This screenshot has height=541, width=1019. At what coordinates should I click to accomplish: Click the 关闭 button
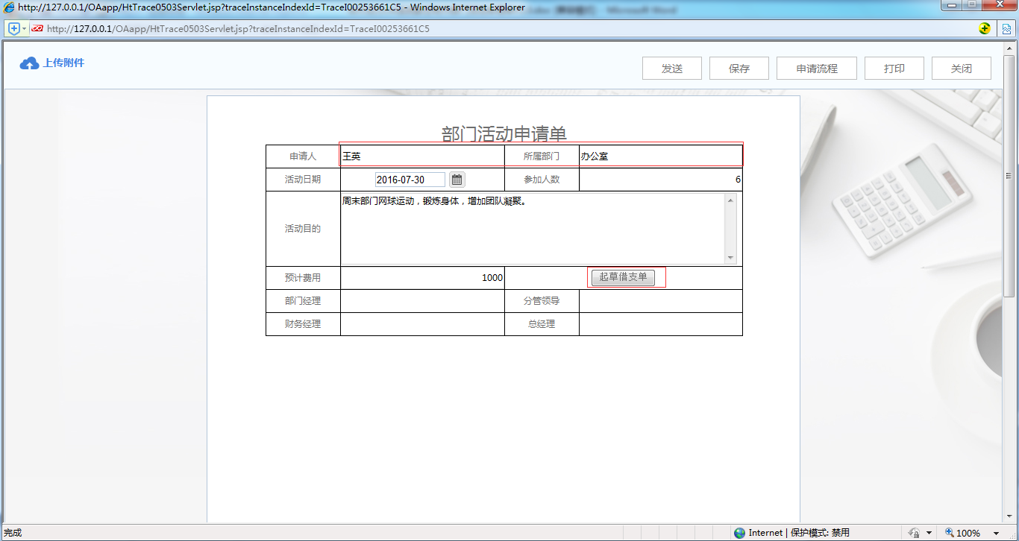point(961,68)
